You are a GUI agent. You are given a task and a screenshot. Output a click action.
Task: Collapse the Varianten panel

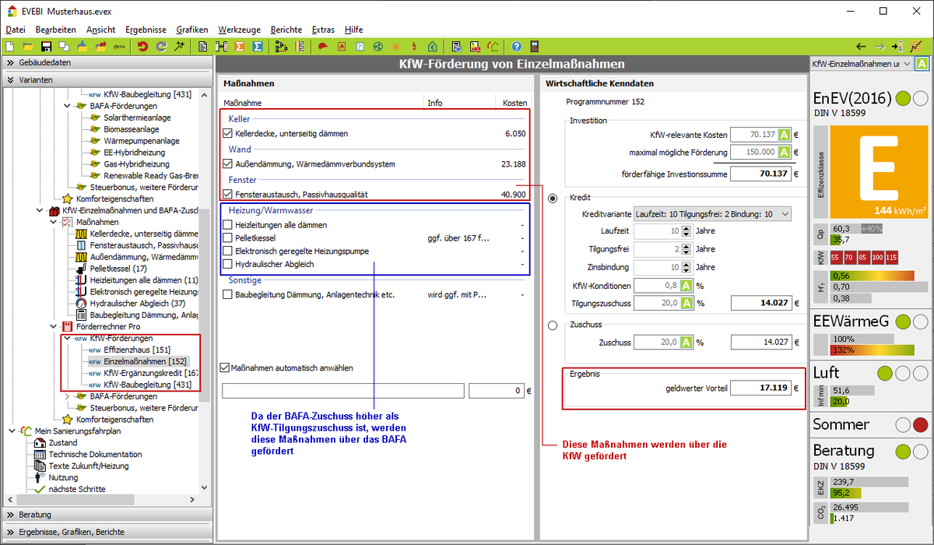coord(107,79)
